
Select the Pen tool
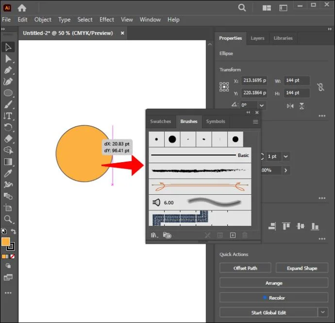8,70
